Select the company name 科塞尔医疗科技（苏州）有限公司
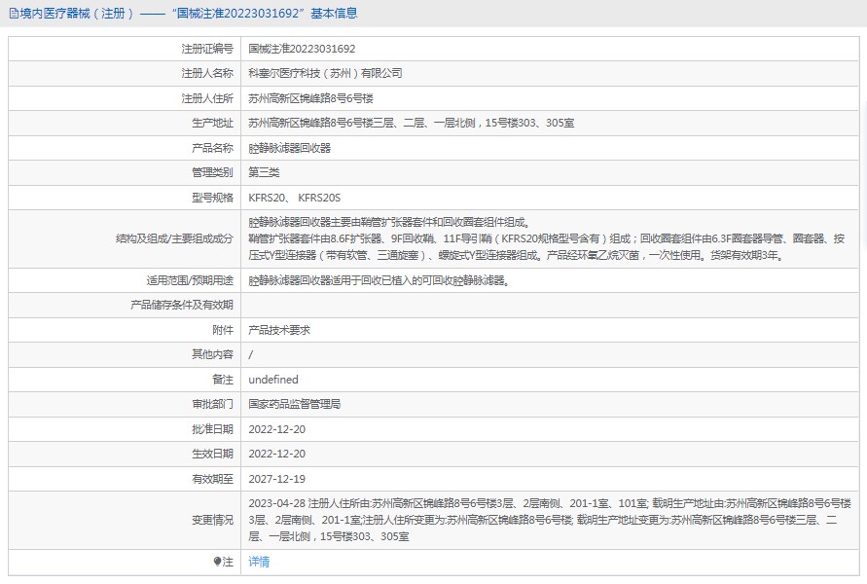The height and width of the screenshot is (584, 867). [325, 73]
